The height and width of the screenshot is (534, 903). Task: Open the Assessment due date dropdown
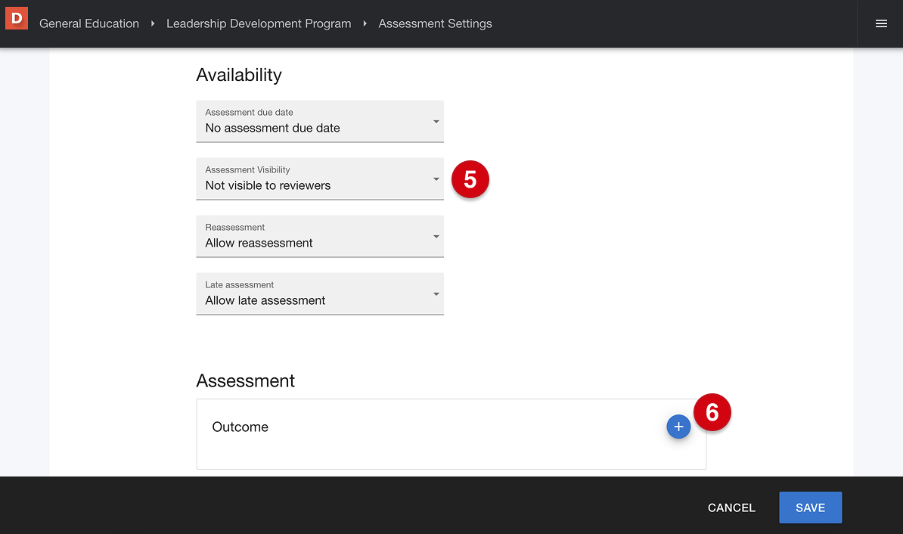tap(320, 121)
